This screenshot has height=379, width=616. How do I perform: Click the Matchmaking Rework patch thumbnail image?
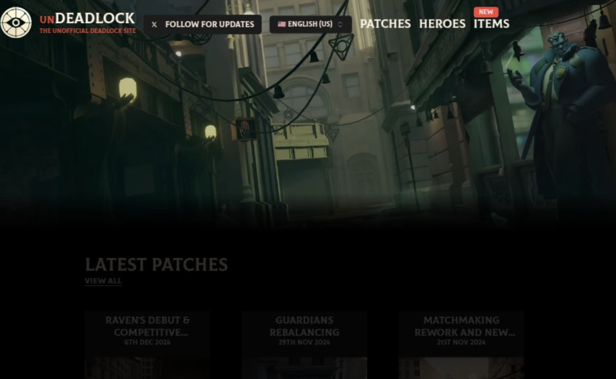coord(461,368)
